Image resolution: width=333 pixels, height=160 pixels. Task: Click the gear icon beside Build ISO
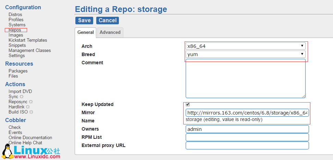tap(31, 112)
